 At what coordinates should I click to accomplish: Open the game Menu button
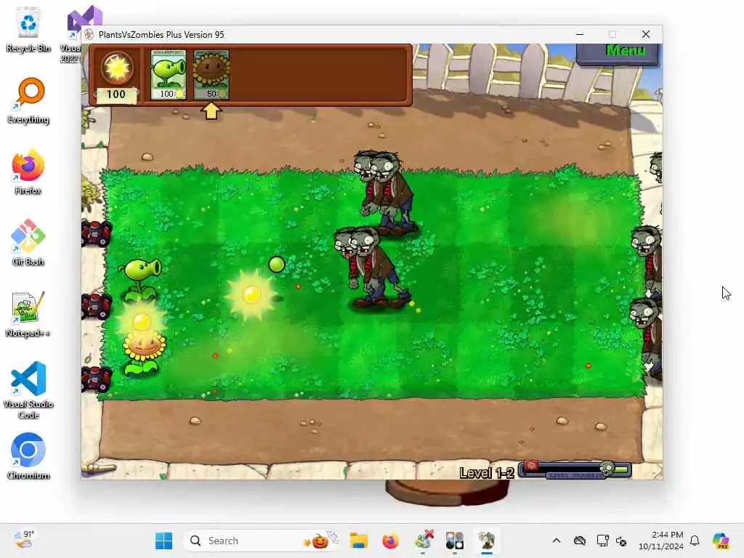[618, 53]
